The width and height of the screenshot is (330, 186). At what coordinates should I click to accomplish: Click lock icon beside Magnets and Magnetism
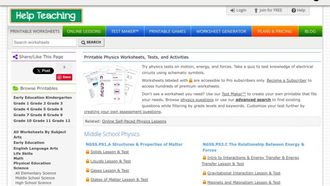click(205, 182)
